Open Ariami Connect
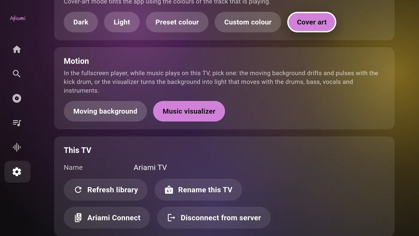Viewport: 419px width, 236px height. pos(107,218)
